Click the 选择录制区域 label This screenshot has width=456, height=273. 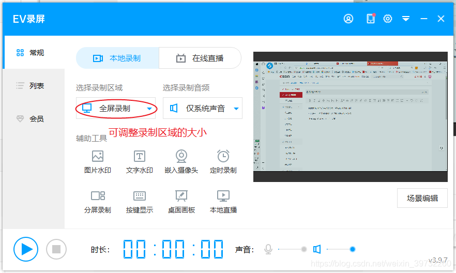(x=99, y=87)
